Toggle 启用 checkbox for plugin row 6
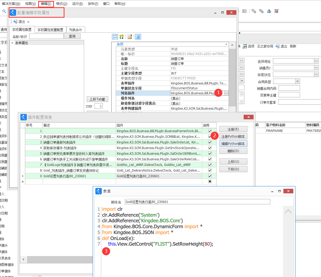 pyautogui.click(x=210, y=159)
